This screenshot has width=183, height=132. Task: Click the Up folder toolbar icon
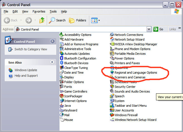[42, 20]
